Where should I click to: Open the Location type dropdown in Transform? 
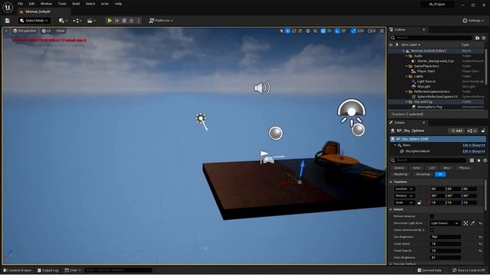point(404,189)
